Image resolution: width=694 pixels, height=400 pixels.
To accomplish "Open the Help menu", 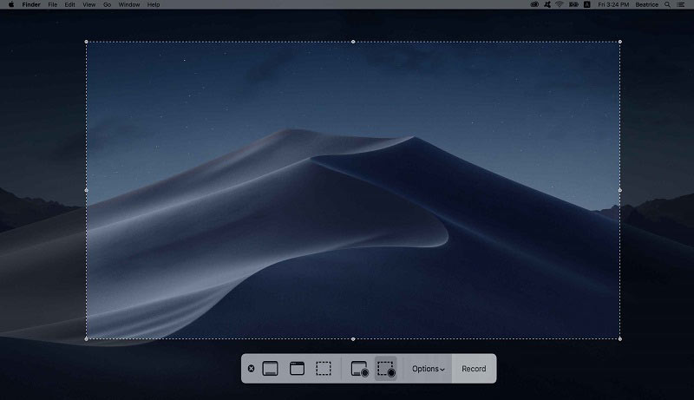I will click(154, 4).
